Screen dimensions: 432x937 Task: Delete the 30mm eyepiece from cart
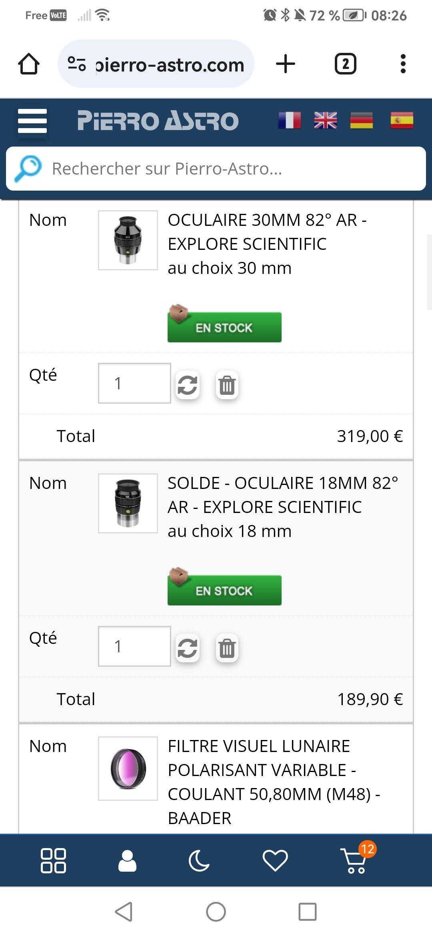click(x=227, y=385)
